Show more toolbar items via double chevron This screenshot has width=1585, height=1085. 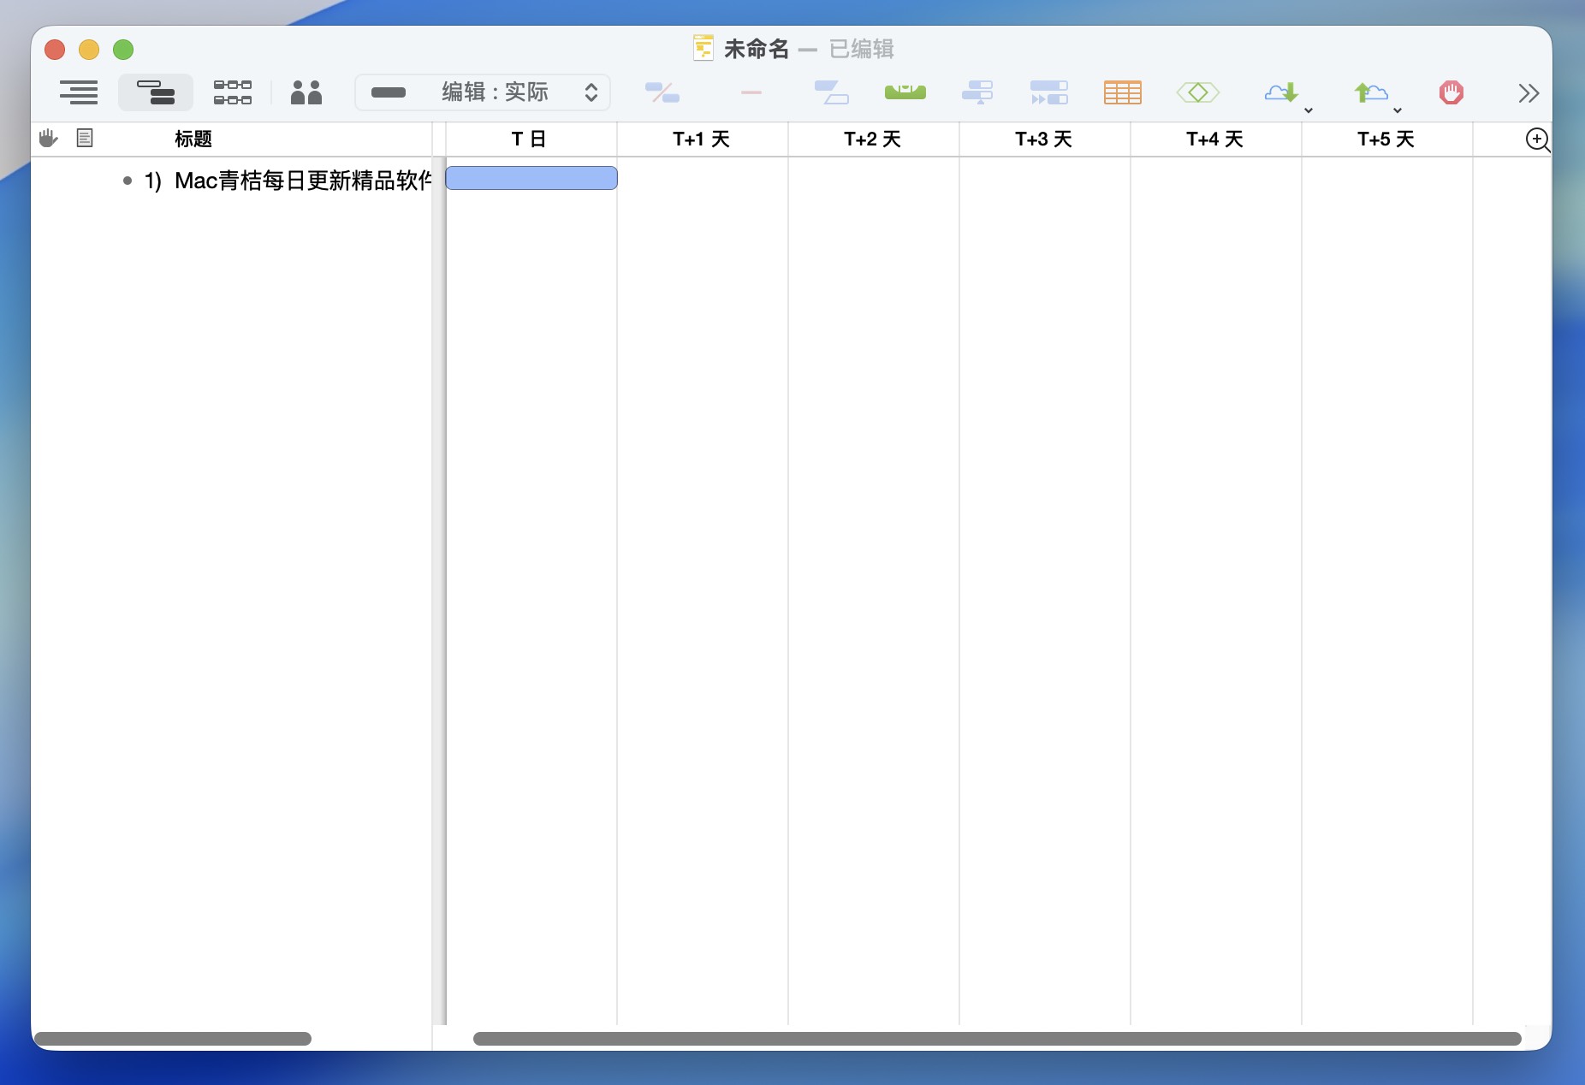1529,92
